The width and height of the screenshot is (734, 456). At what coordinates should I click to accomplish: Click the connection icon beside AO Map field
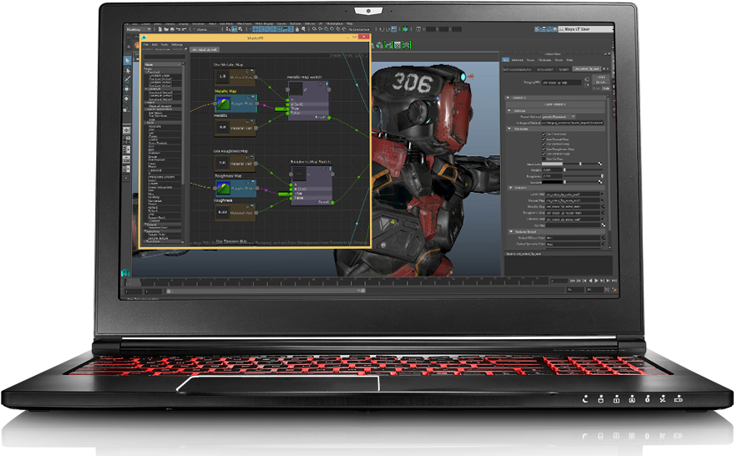point(604,225)
